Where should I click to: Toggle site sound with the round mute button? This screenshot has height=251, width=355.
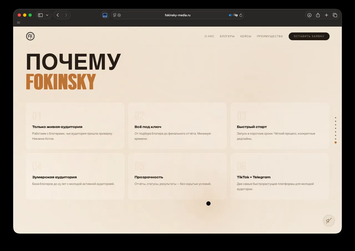pos(329,221)
